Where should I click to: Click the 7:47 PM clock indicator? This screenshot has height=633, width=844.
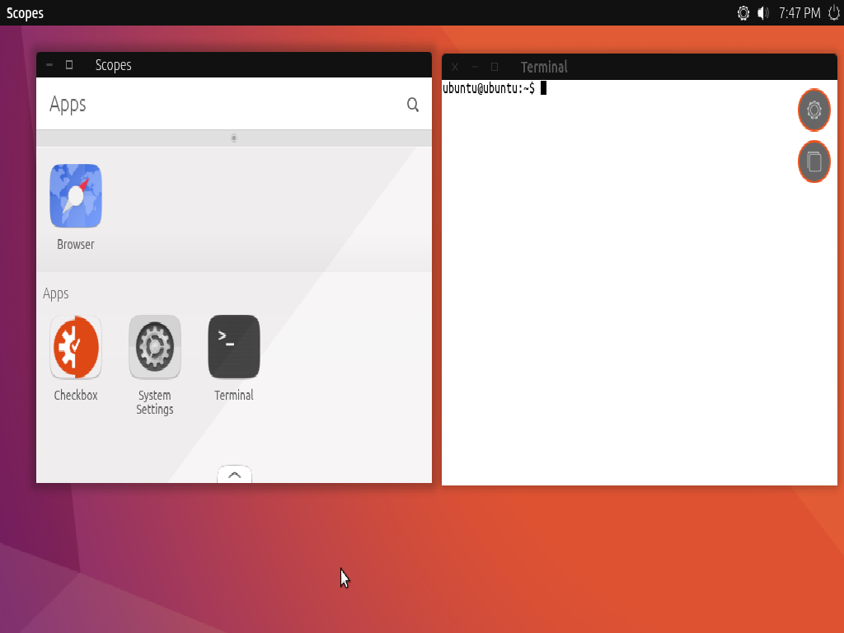tap(799, 13)
